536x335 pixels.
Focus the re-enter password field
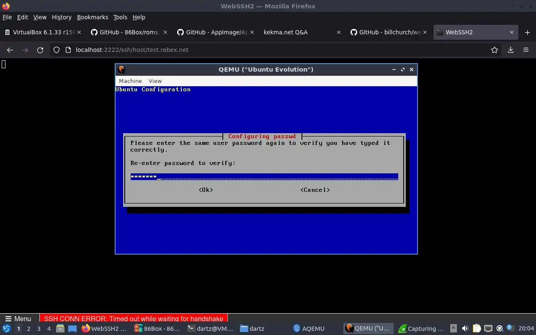[x=264, y=177]
